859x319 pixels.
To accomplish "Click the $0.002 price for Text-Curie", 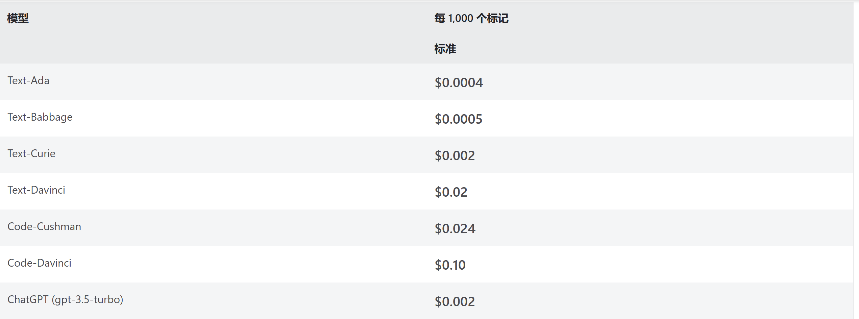I will (455, 156).
